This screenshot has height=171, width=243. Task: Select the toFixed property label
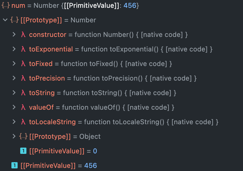click(x=41, y=64)
